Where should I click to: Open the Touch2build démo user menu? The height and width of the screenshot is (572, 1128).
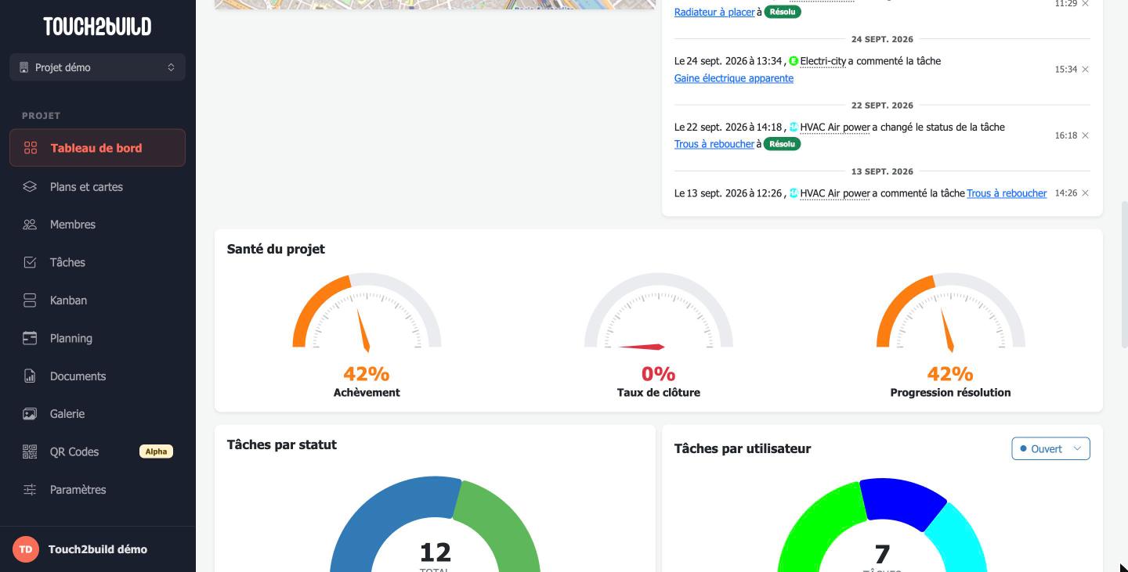97,549
